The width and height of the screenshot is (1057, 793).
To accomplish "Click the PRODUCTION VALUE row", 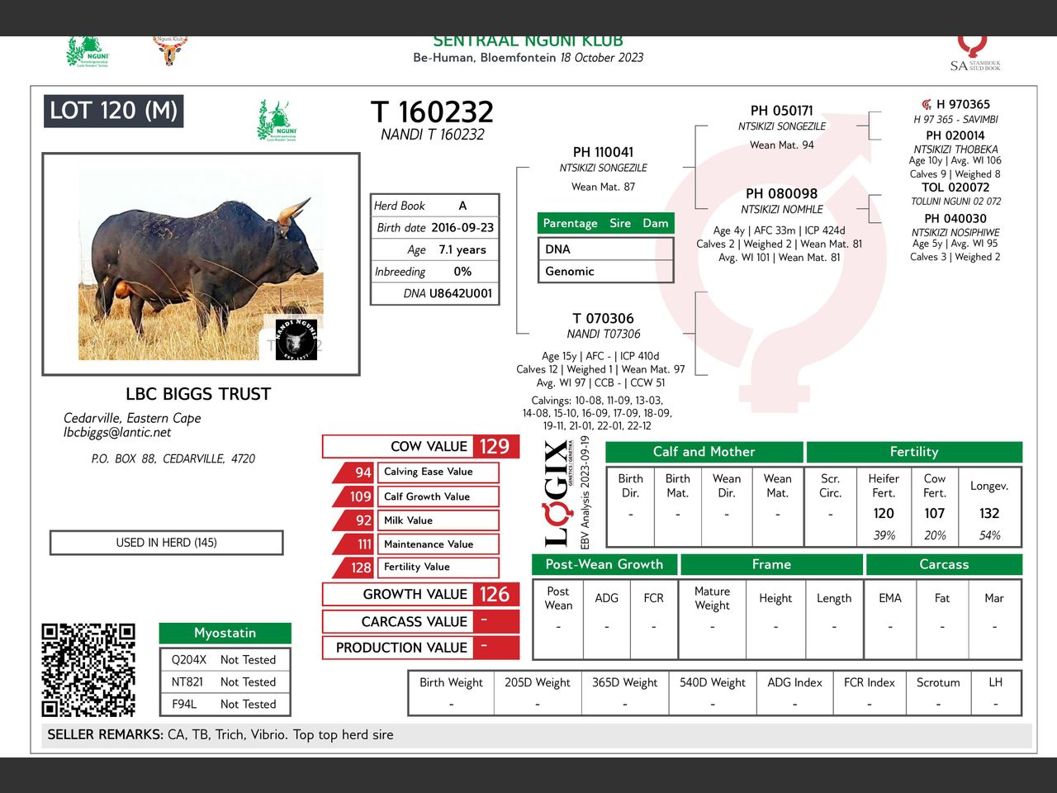I will (x=421, y=648).
